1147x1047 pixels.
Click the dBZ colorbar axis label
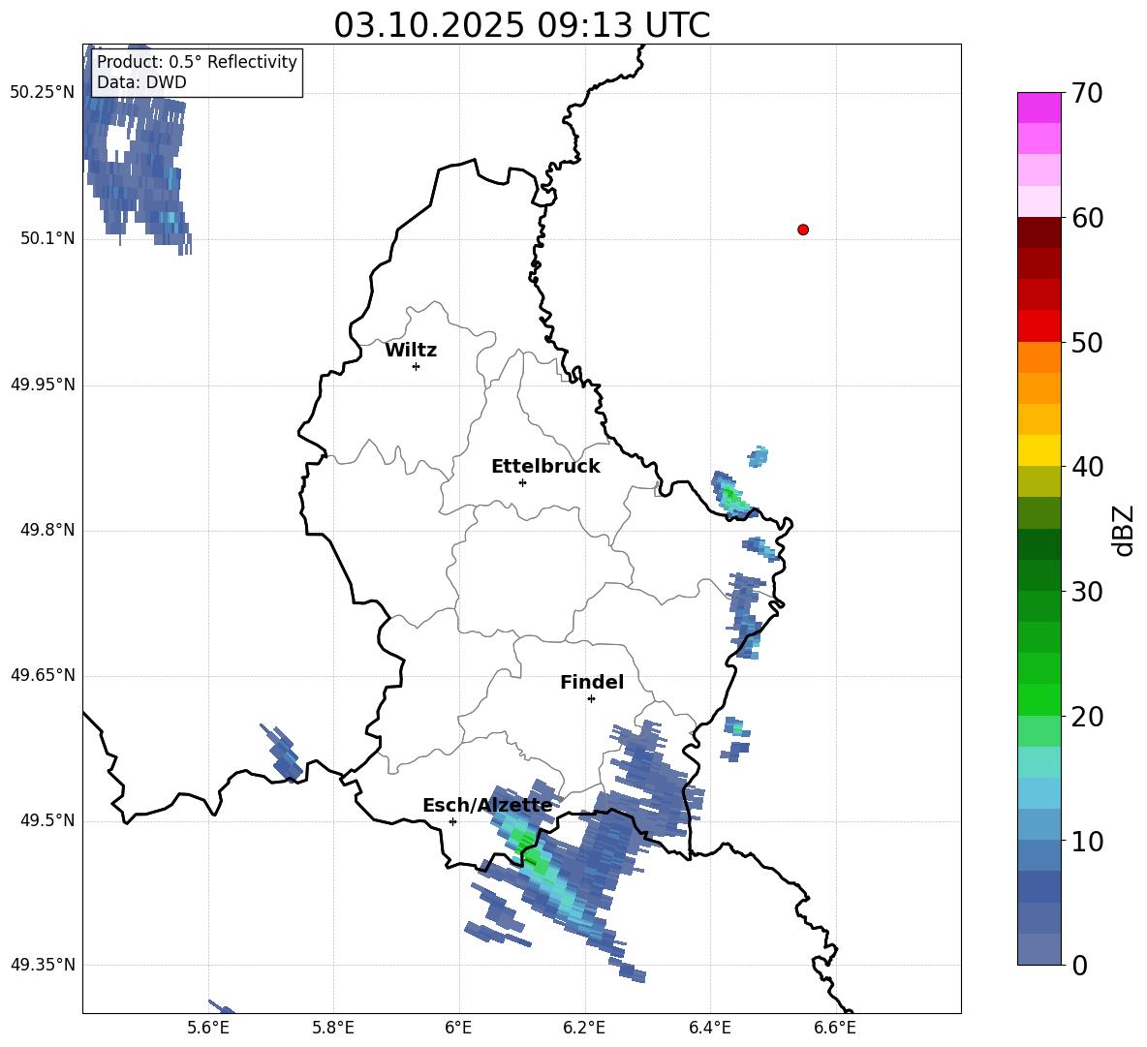pos(1124,530)
